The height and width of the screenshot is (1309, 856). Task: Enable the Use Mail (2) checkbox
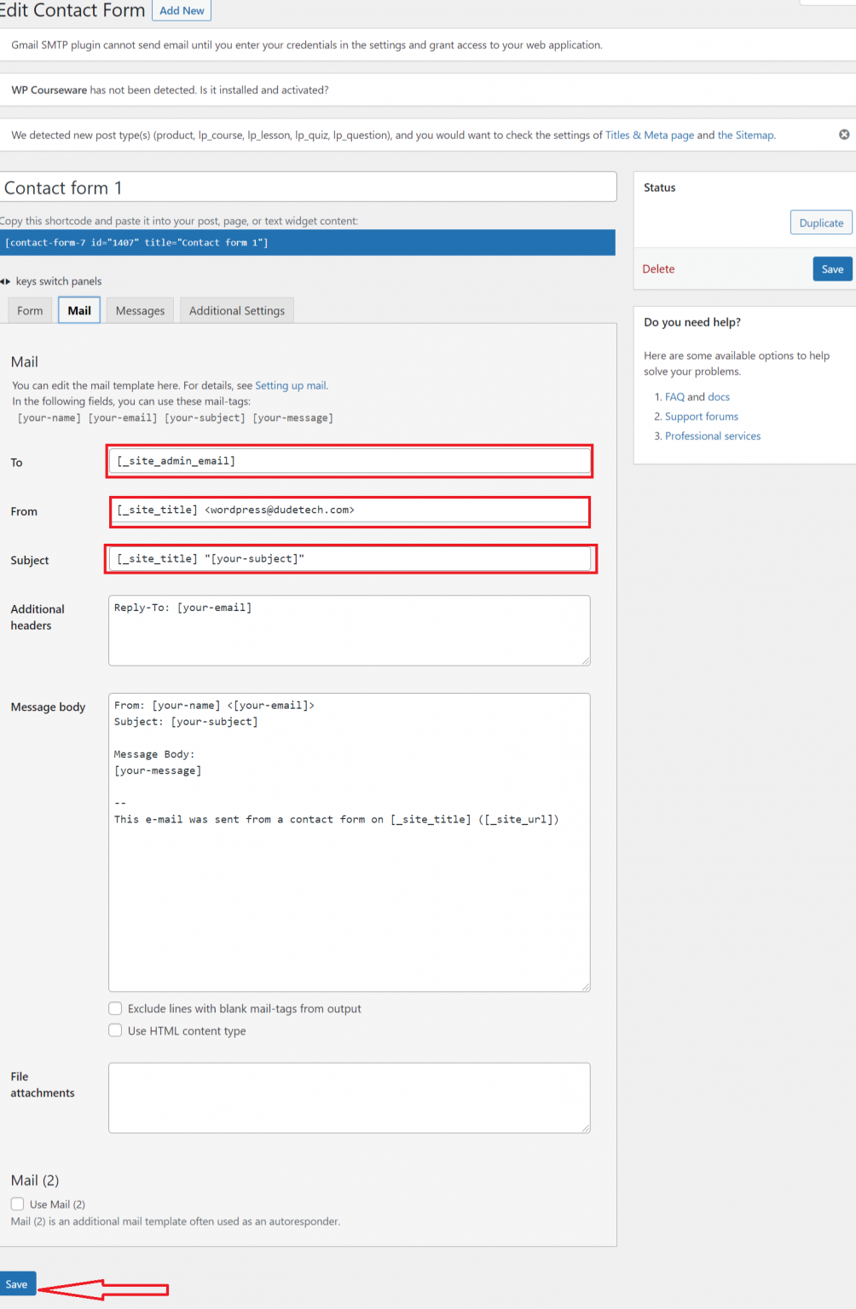coord(18,1204)
